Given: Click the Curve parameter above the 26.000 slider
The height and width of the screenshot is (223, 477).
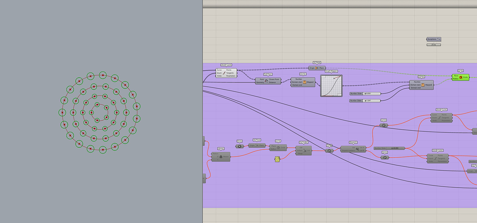Looking at the screenshot, I should [x=384, y=125].
